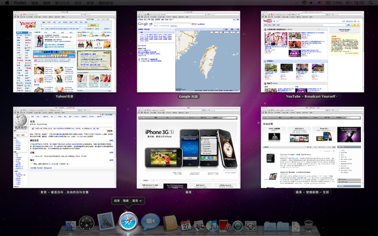Open the Apple menu
This screenshot has width=378, height=236.
click(7, 3)
